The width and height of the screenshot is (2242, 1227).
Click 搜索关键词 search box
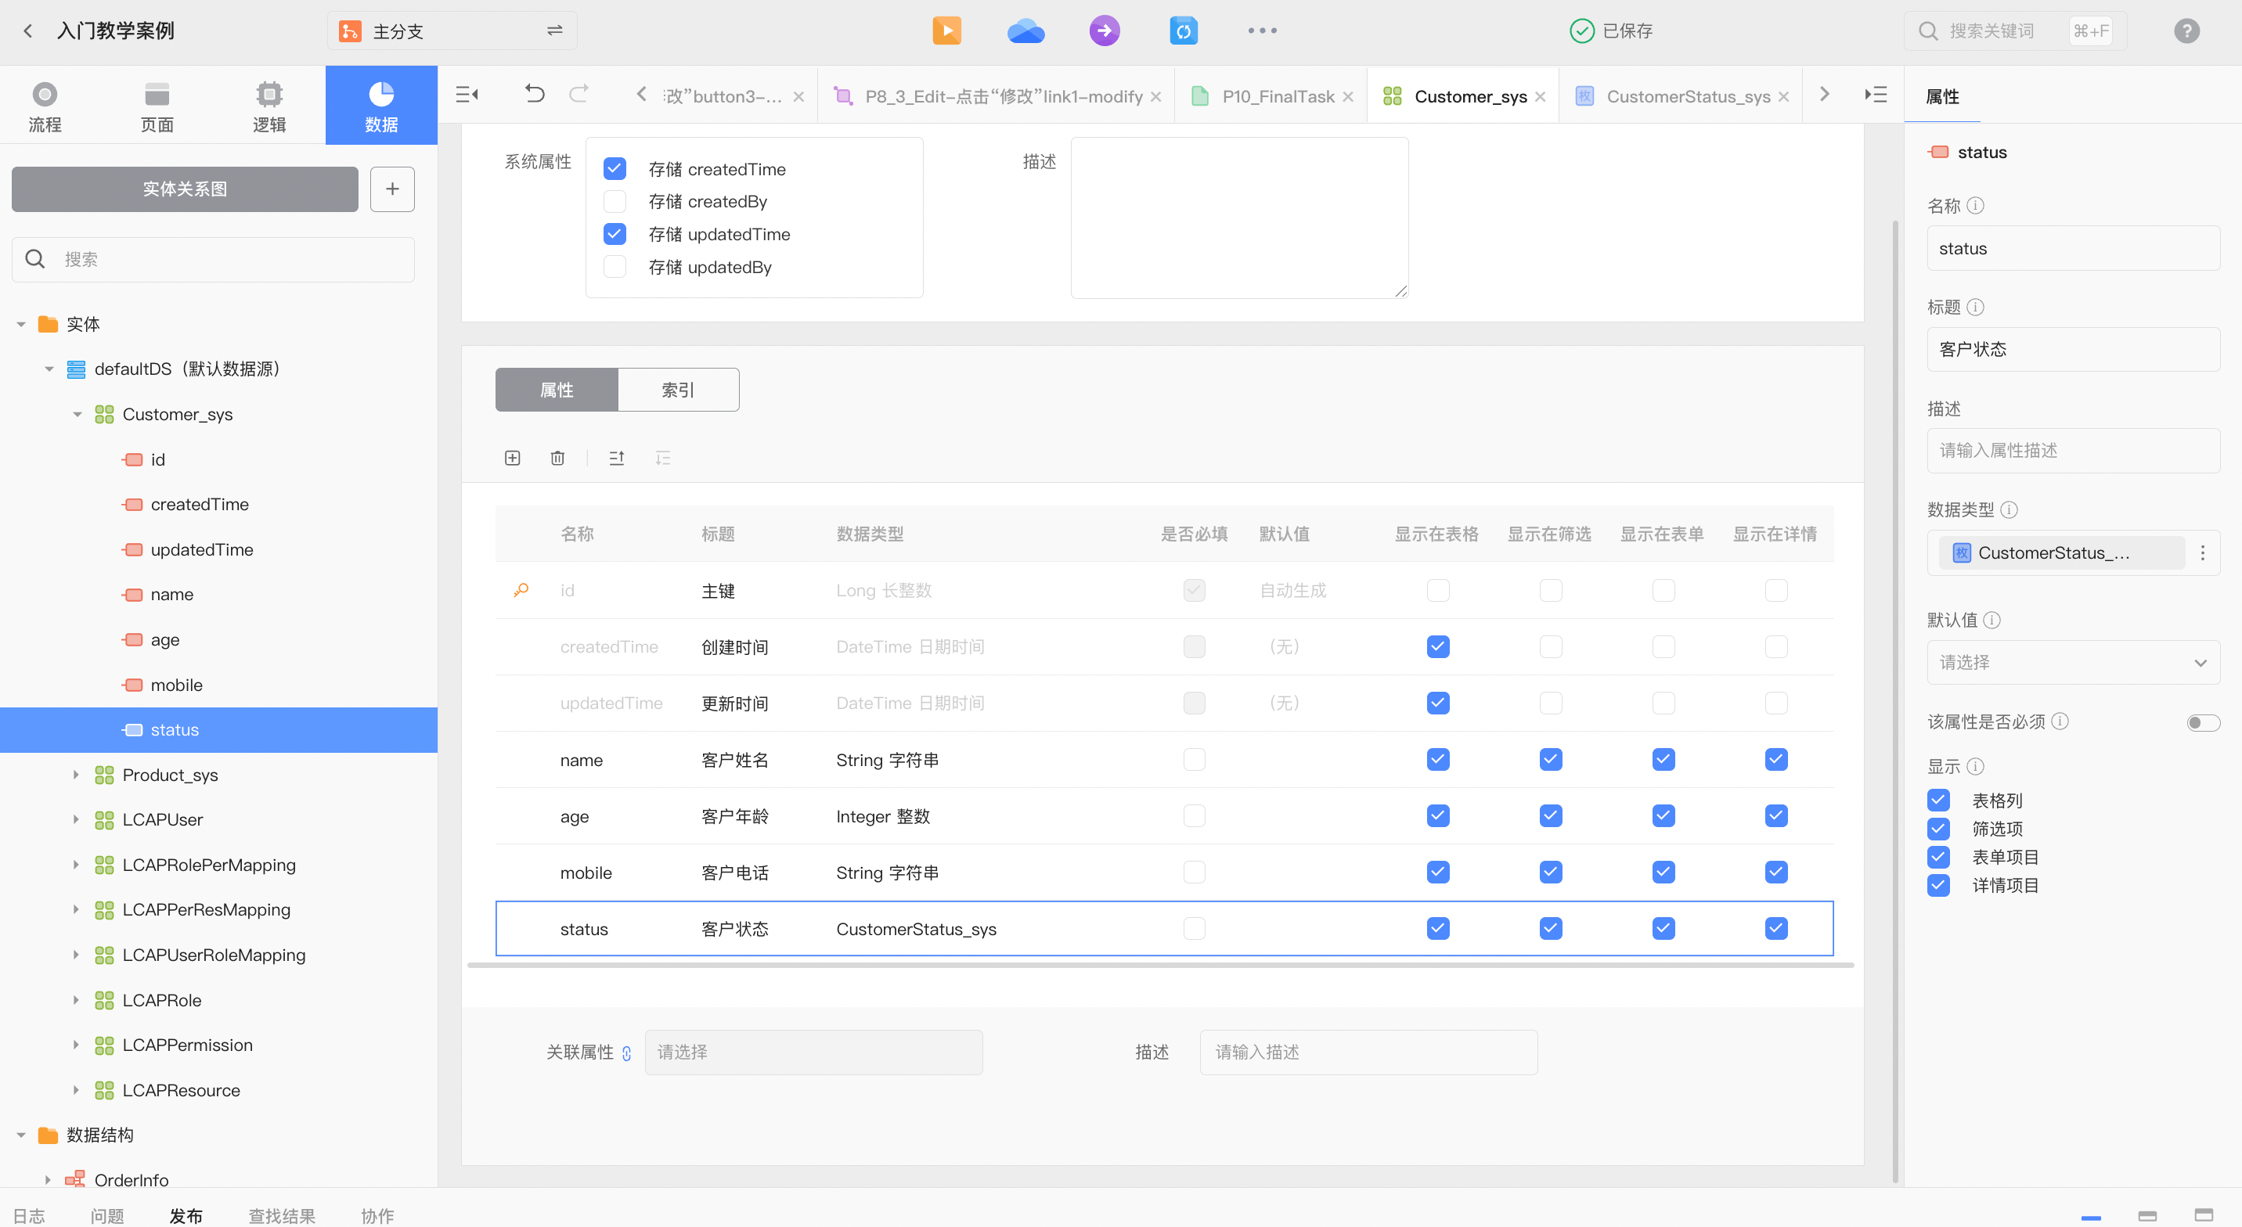(2014, 31)
